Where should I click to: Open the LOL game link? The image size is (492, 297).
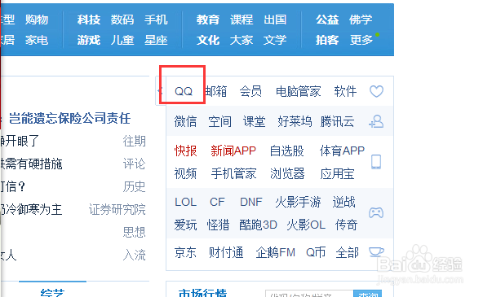click(x=185, y=202)
